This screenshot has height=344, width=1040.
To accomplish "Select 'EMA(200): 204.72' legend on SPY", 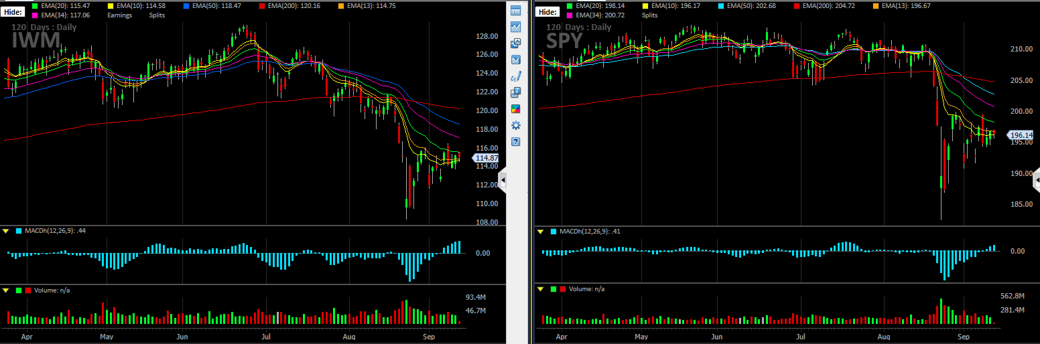I will tap(830, 6).
